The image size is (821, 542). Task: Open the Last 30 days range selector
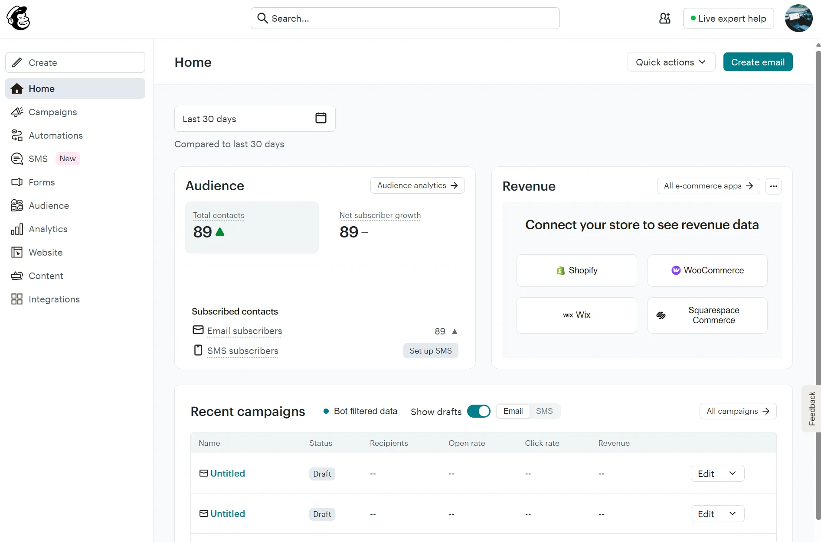click(255, 119)
